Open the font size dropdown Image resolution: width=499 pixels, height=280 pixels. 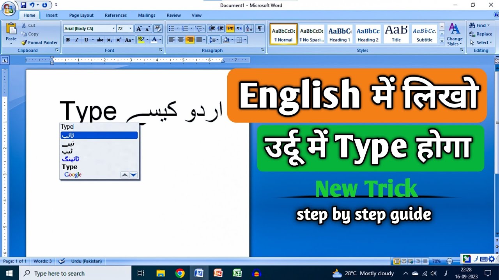(x=130, y=28)
